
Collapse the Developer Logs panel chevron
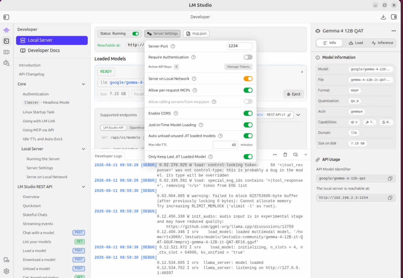point(305,155)
